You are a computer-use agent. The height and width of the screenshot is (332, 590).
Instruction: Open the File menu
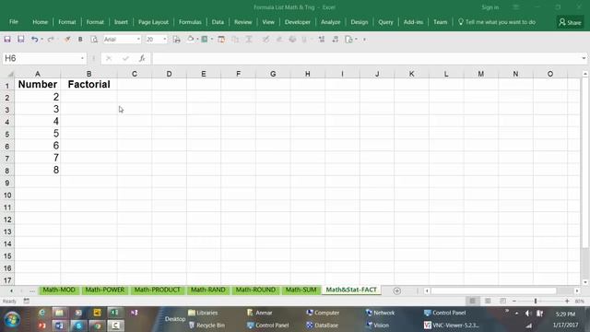point(14,22)
